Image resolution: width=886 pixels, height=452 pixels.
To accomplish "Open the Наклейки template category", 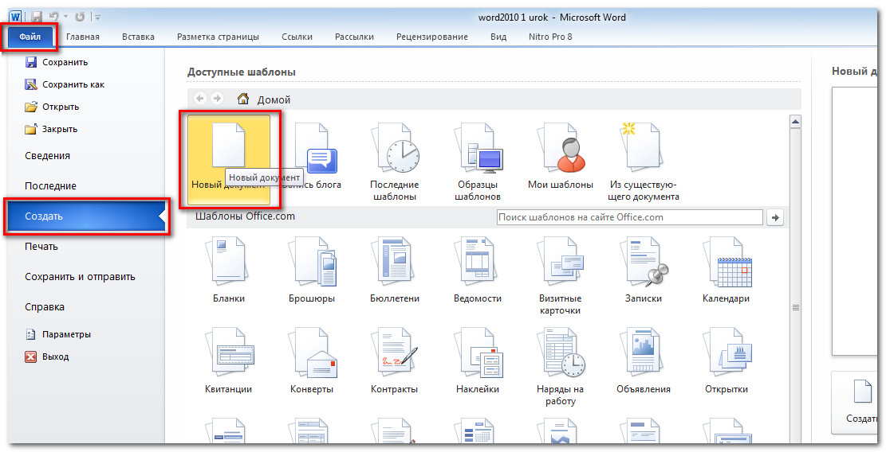I will [478, 361].
